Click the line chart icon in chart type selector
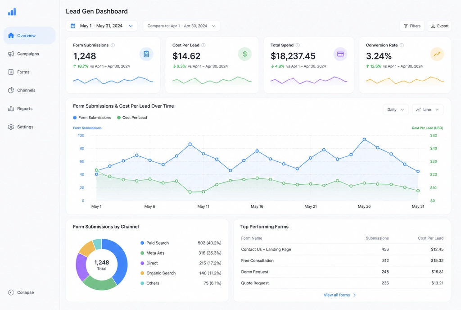461x310 pixels. coord(418,109)
